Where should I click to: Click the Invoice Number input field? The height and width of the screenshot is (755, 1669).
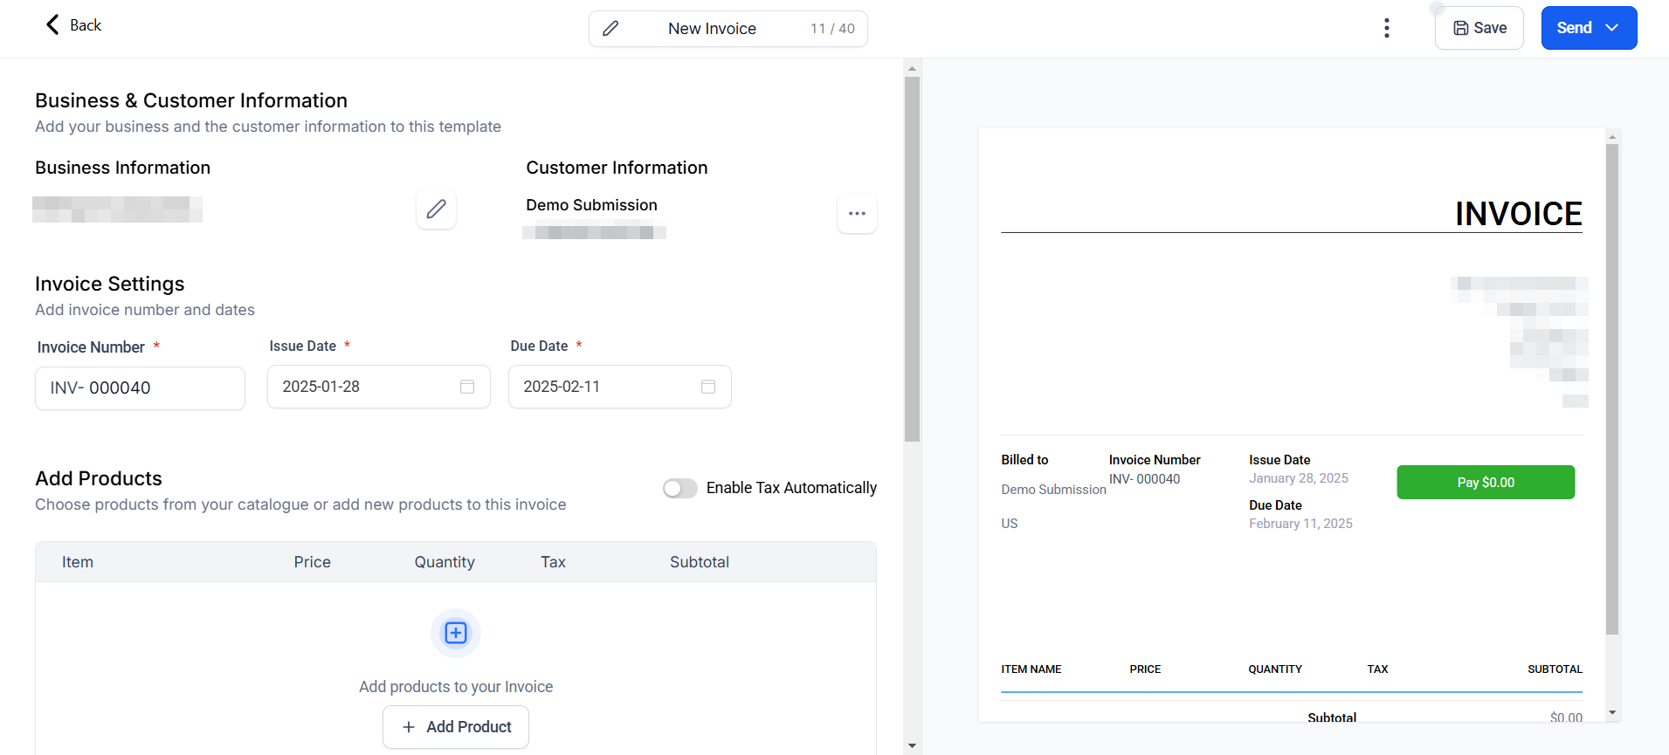pyautogui.click(x=140, y=388)
